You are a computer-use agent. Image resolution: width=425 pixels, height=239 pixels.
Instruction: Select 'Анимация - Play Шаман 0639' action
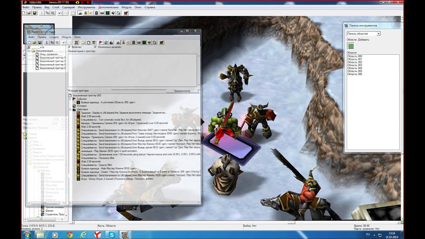click(x=109, y=151)
